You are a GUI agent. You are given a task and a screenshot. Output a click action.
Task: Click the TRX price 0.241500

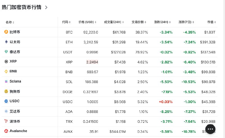coord(91,122)
